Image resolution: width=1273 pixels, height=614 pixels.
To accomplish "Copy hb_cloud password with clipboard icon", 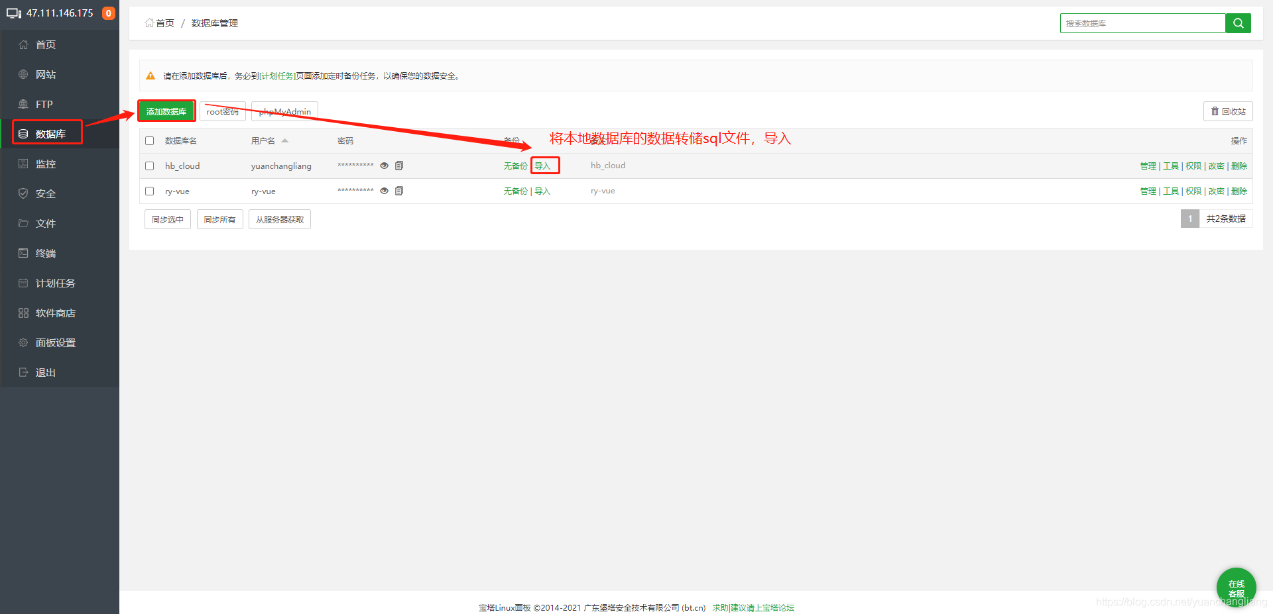I will point(399,166).
